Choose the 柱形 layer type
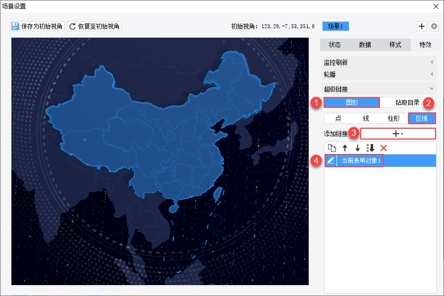Image resolution: width=444 pixels, height=296 pixels. pos(394,118)
